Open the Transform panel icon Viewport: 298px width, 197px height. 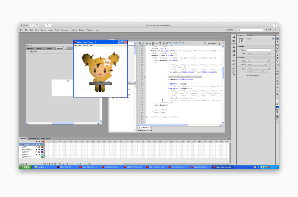234,55
